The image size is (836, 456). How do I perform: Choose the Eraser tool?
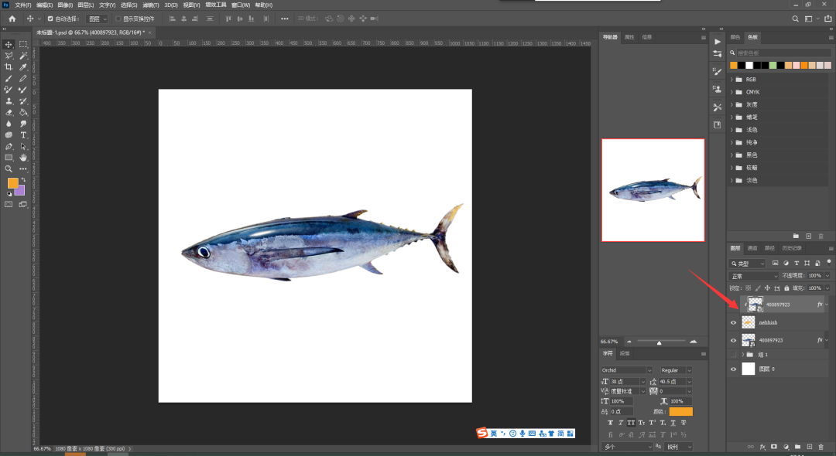[9, 112]
